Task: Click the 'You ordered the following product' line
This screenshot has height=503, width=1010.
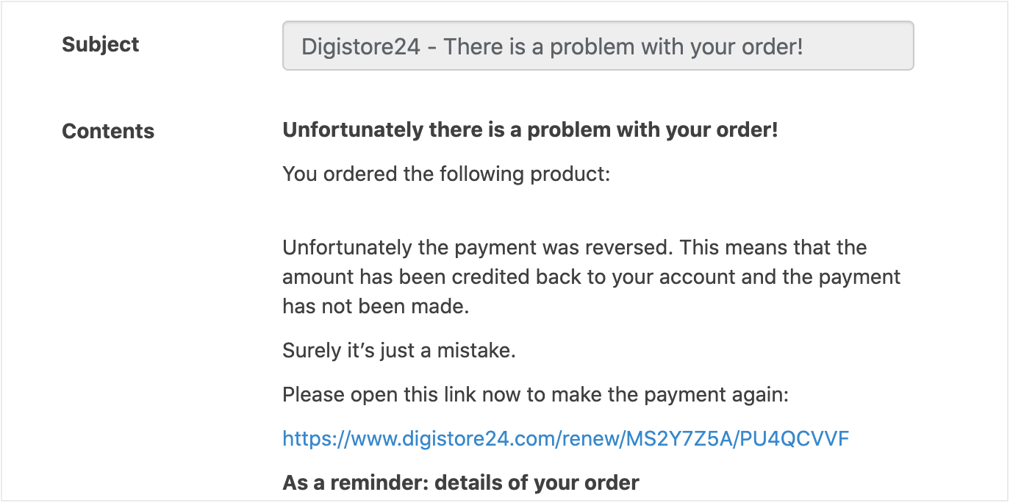Action: pos(446,175)
